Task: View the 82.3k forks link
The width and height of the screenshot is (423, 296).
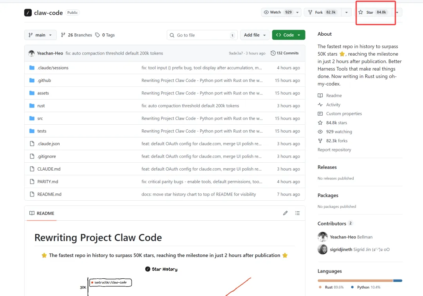Action: 333,141
